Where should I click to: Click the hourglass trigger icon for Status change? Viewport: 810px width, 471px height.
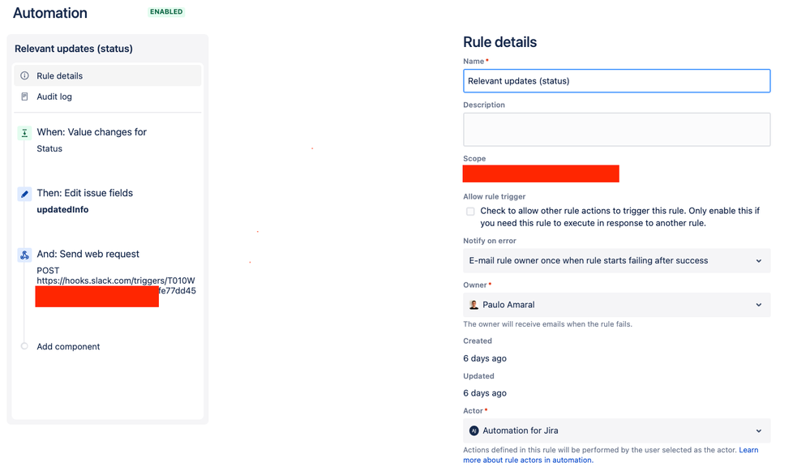coord(24,131)
